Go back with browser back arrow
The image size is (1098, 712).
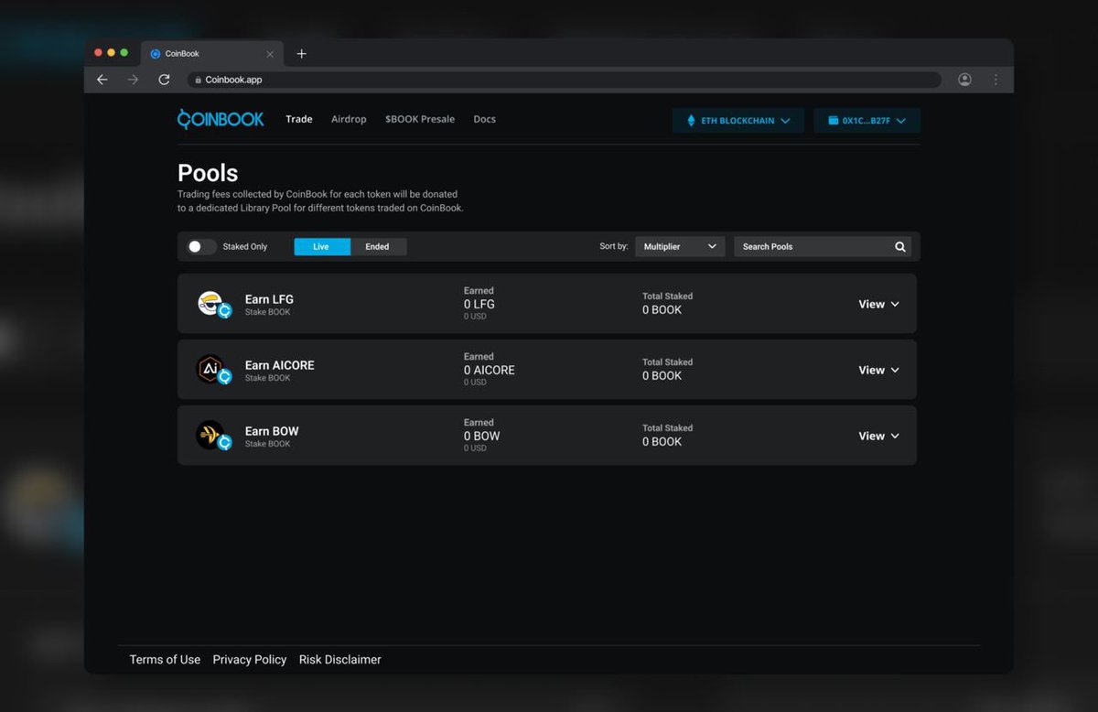[102, 80]
